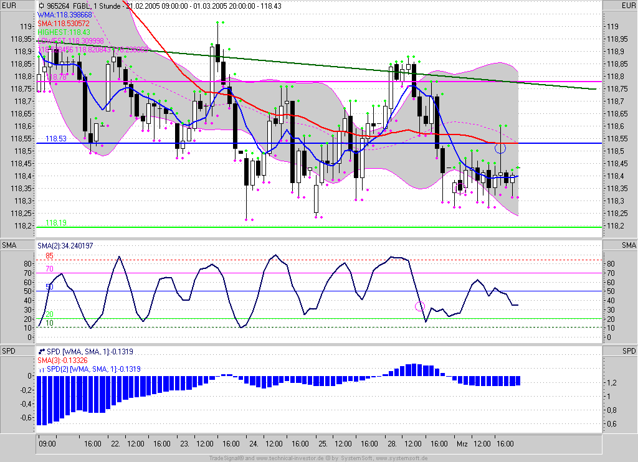Viewport: 638px width, 462px height.
Task: Click the SPD panel header on left
Action: pyautogui.click(x=7, y=352)
